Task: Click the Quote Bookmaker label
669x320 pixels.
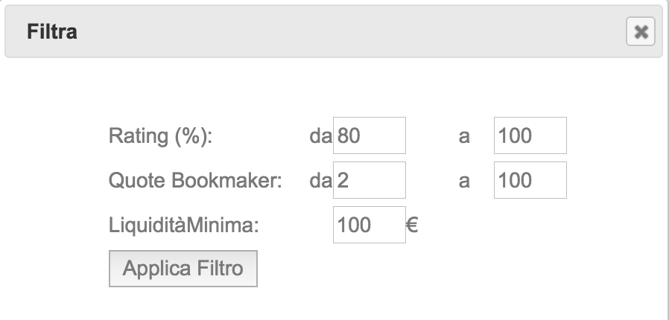Action: click(x=195, y=181)
